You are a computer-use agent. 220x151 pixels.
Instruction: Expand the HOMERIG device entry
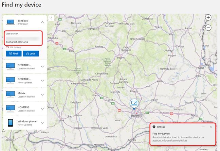pyautogui.click(x=42, y=109)
